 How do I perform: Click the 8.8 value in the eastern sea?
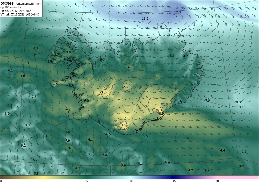238,102
